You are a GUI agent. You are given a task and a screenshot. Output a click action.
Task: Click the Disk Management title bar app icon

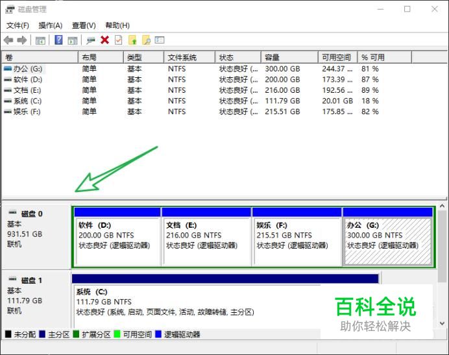10,9
